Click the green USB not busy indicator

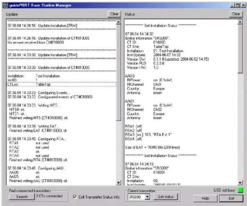(240, 190)
